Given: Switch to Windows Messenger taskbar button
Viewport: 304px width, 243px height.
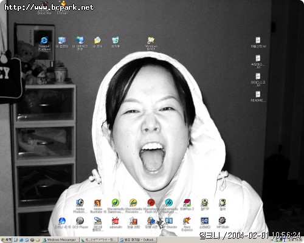Looking at the screenshot, I should coord(60,240).
